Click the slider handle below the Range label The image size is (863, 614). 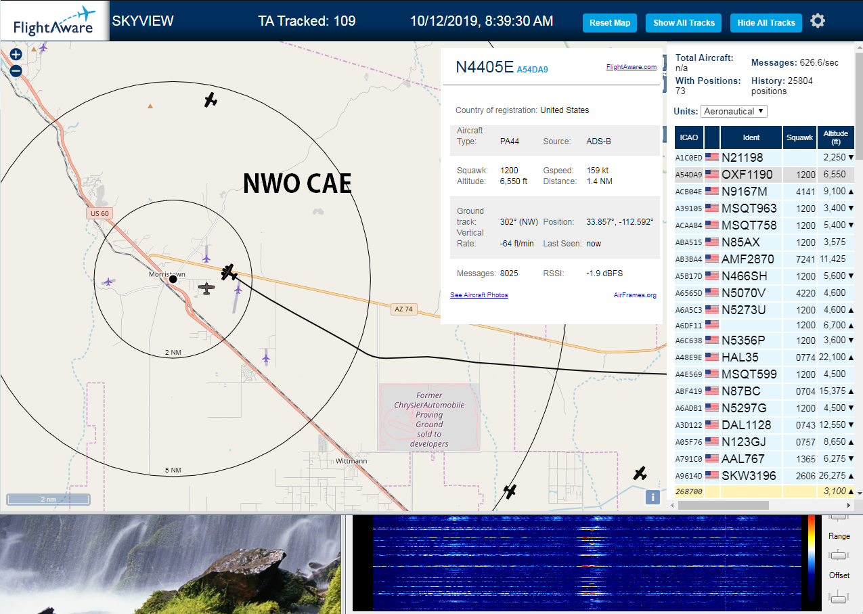(839, 556)
